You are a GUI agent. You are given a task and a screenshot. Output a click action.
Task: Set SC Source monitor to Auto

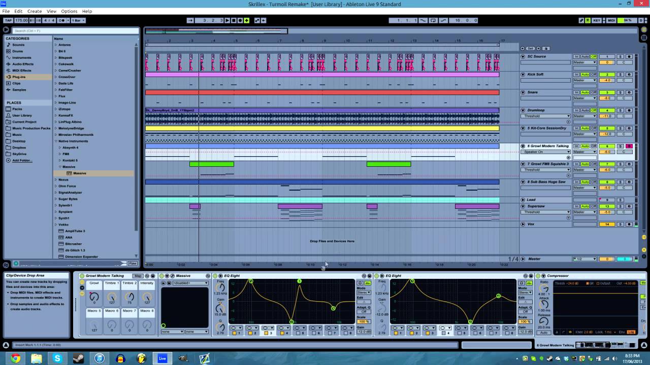tap(585, 56)
